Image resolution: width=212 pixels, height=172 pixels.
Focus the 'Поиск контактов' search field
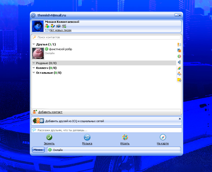[107, 37]
